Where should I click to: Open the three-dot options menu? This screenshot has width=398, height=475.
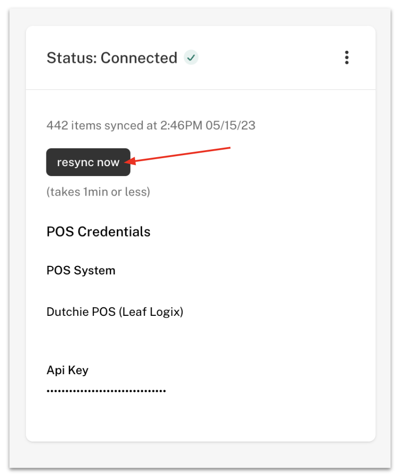[347, 57]
